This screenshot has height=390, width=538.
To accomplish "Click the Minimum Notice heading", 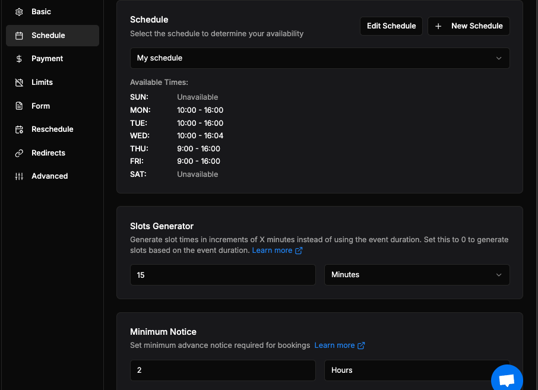I will [x=163, y=332].
